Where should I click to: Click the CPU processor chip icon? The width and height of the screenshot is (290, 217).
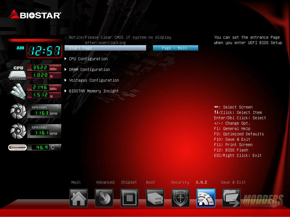18,73
